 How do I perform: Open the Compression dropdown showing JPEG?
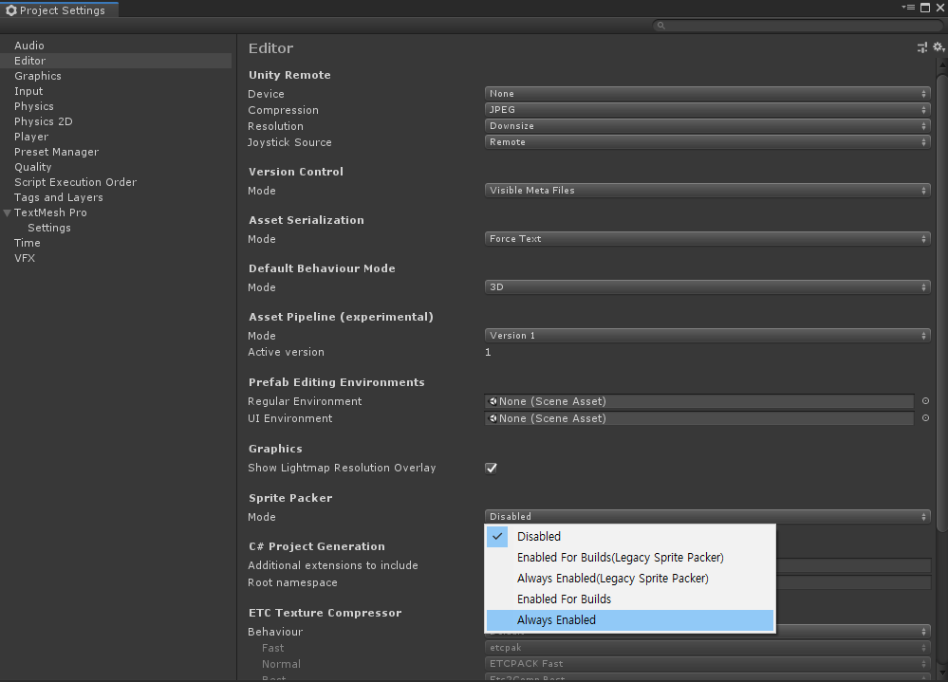coord(707,110)
